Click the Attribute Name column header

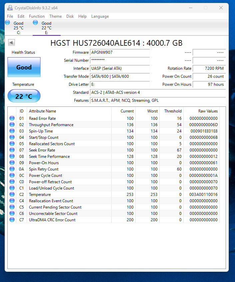pyautogui.click(x=69, y=111)
